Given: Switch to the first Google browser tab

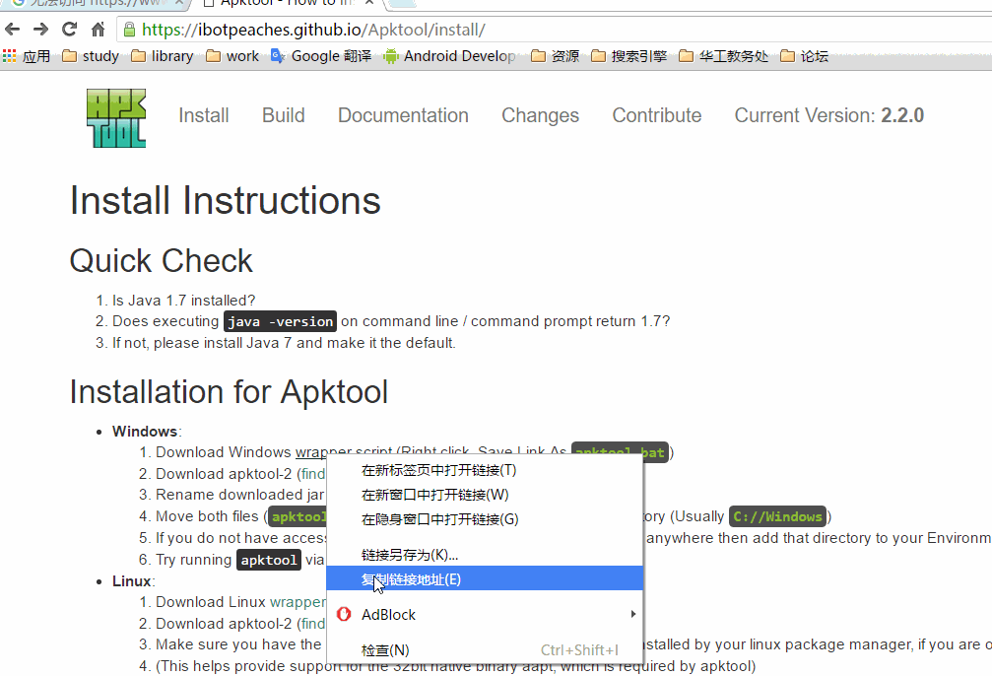Looking at the screenshot, I should pos(95,3).
